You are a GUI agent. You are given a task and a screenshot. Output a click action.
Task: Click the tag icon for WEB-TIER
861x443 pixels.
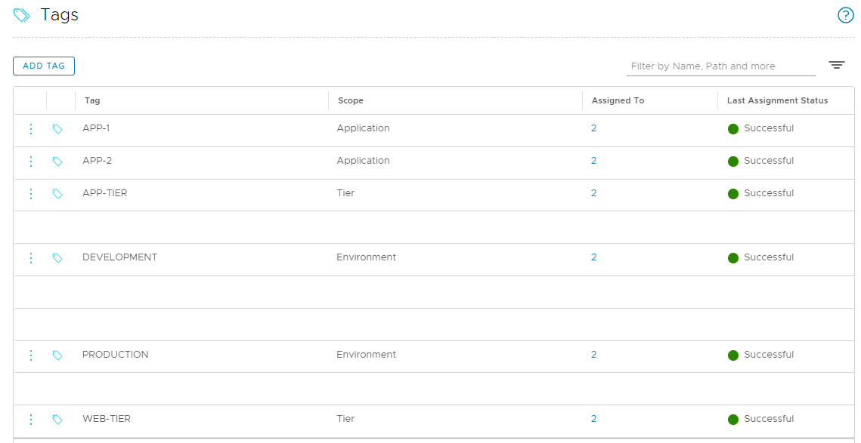[x=57, y=420]
